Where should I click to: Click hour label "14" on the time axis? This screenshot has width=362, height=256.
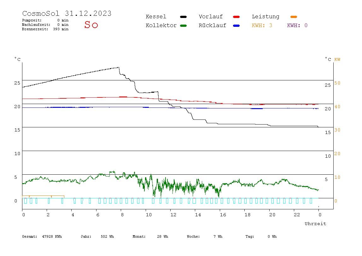click(x=198, y=215)
